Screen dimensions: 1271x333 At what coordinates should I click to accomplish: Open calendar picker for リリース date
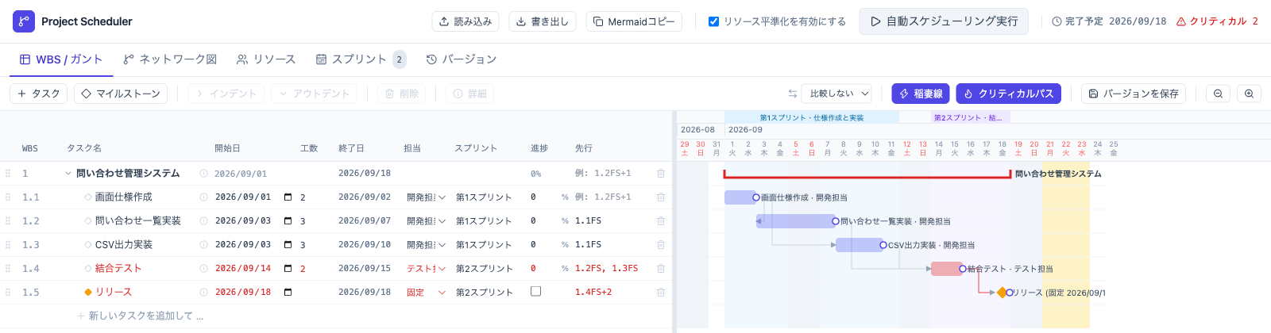(288, 293)
